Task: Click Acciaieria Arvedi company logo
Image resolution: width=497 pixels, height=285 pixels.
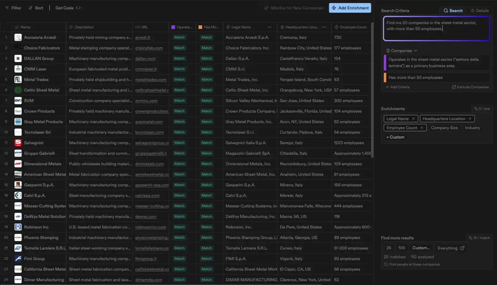Action: [x=18, y=38]
